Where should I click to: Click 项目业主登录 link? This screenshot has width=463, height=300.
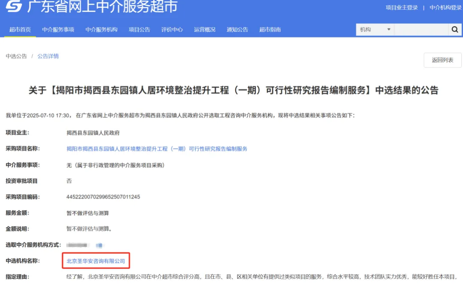coord(402,8)
